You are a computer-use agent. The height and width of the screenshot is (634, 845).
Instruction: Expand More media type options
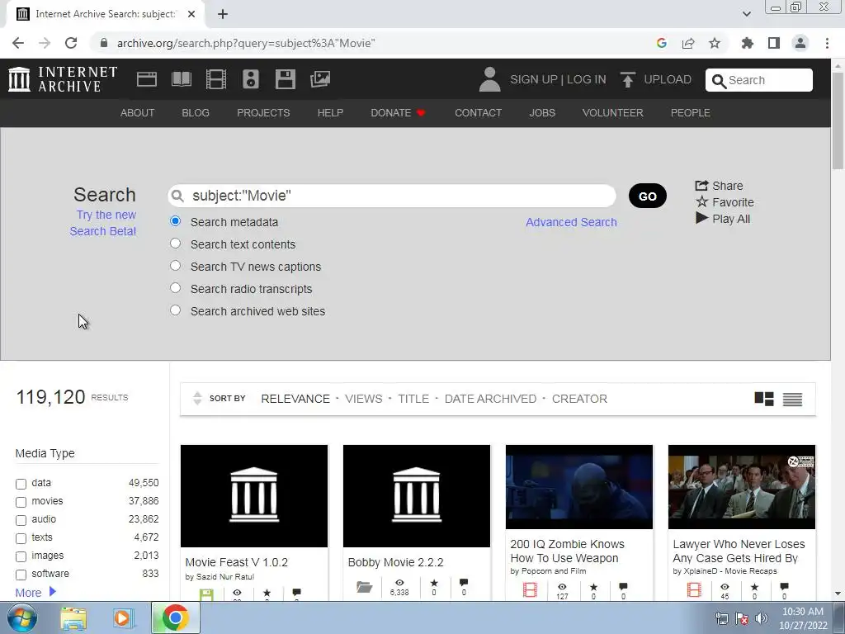click(35, 593)
